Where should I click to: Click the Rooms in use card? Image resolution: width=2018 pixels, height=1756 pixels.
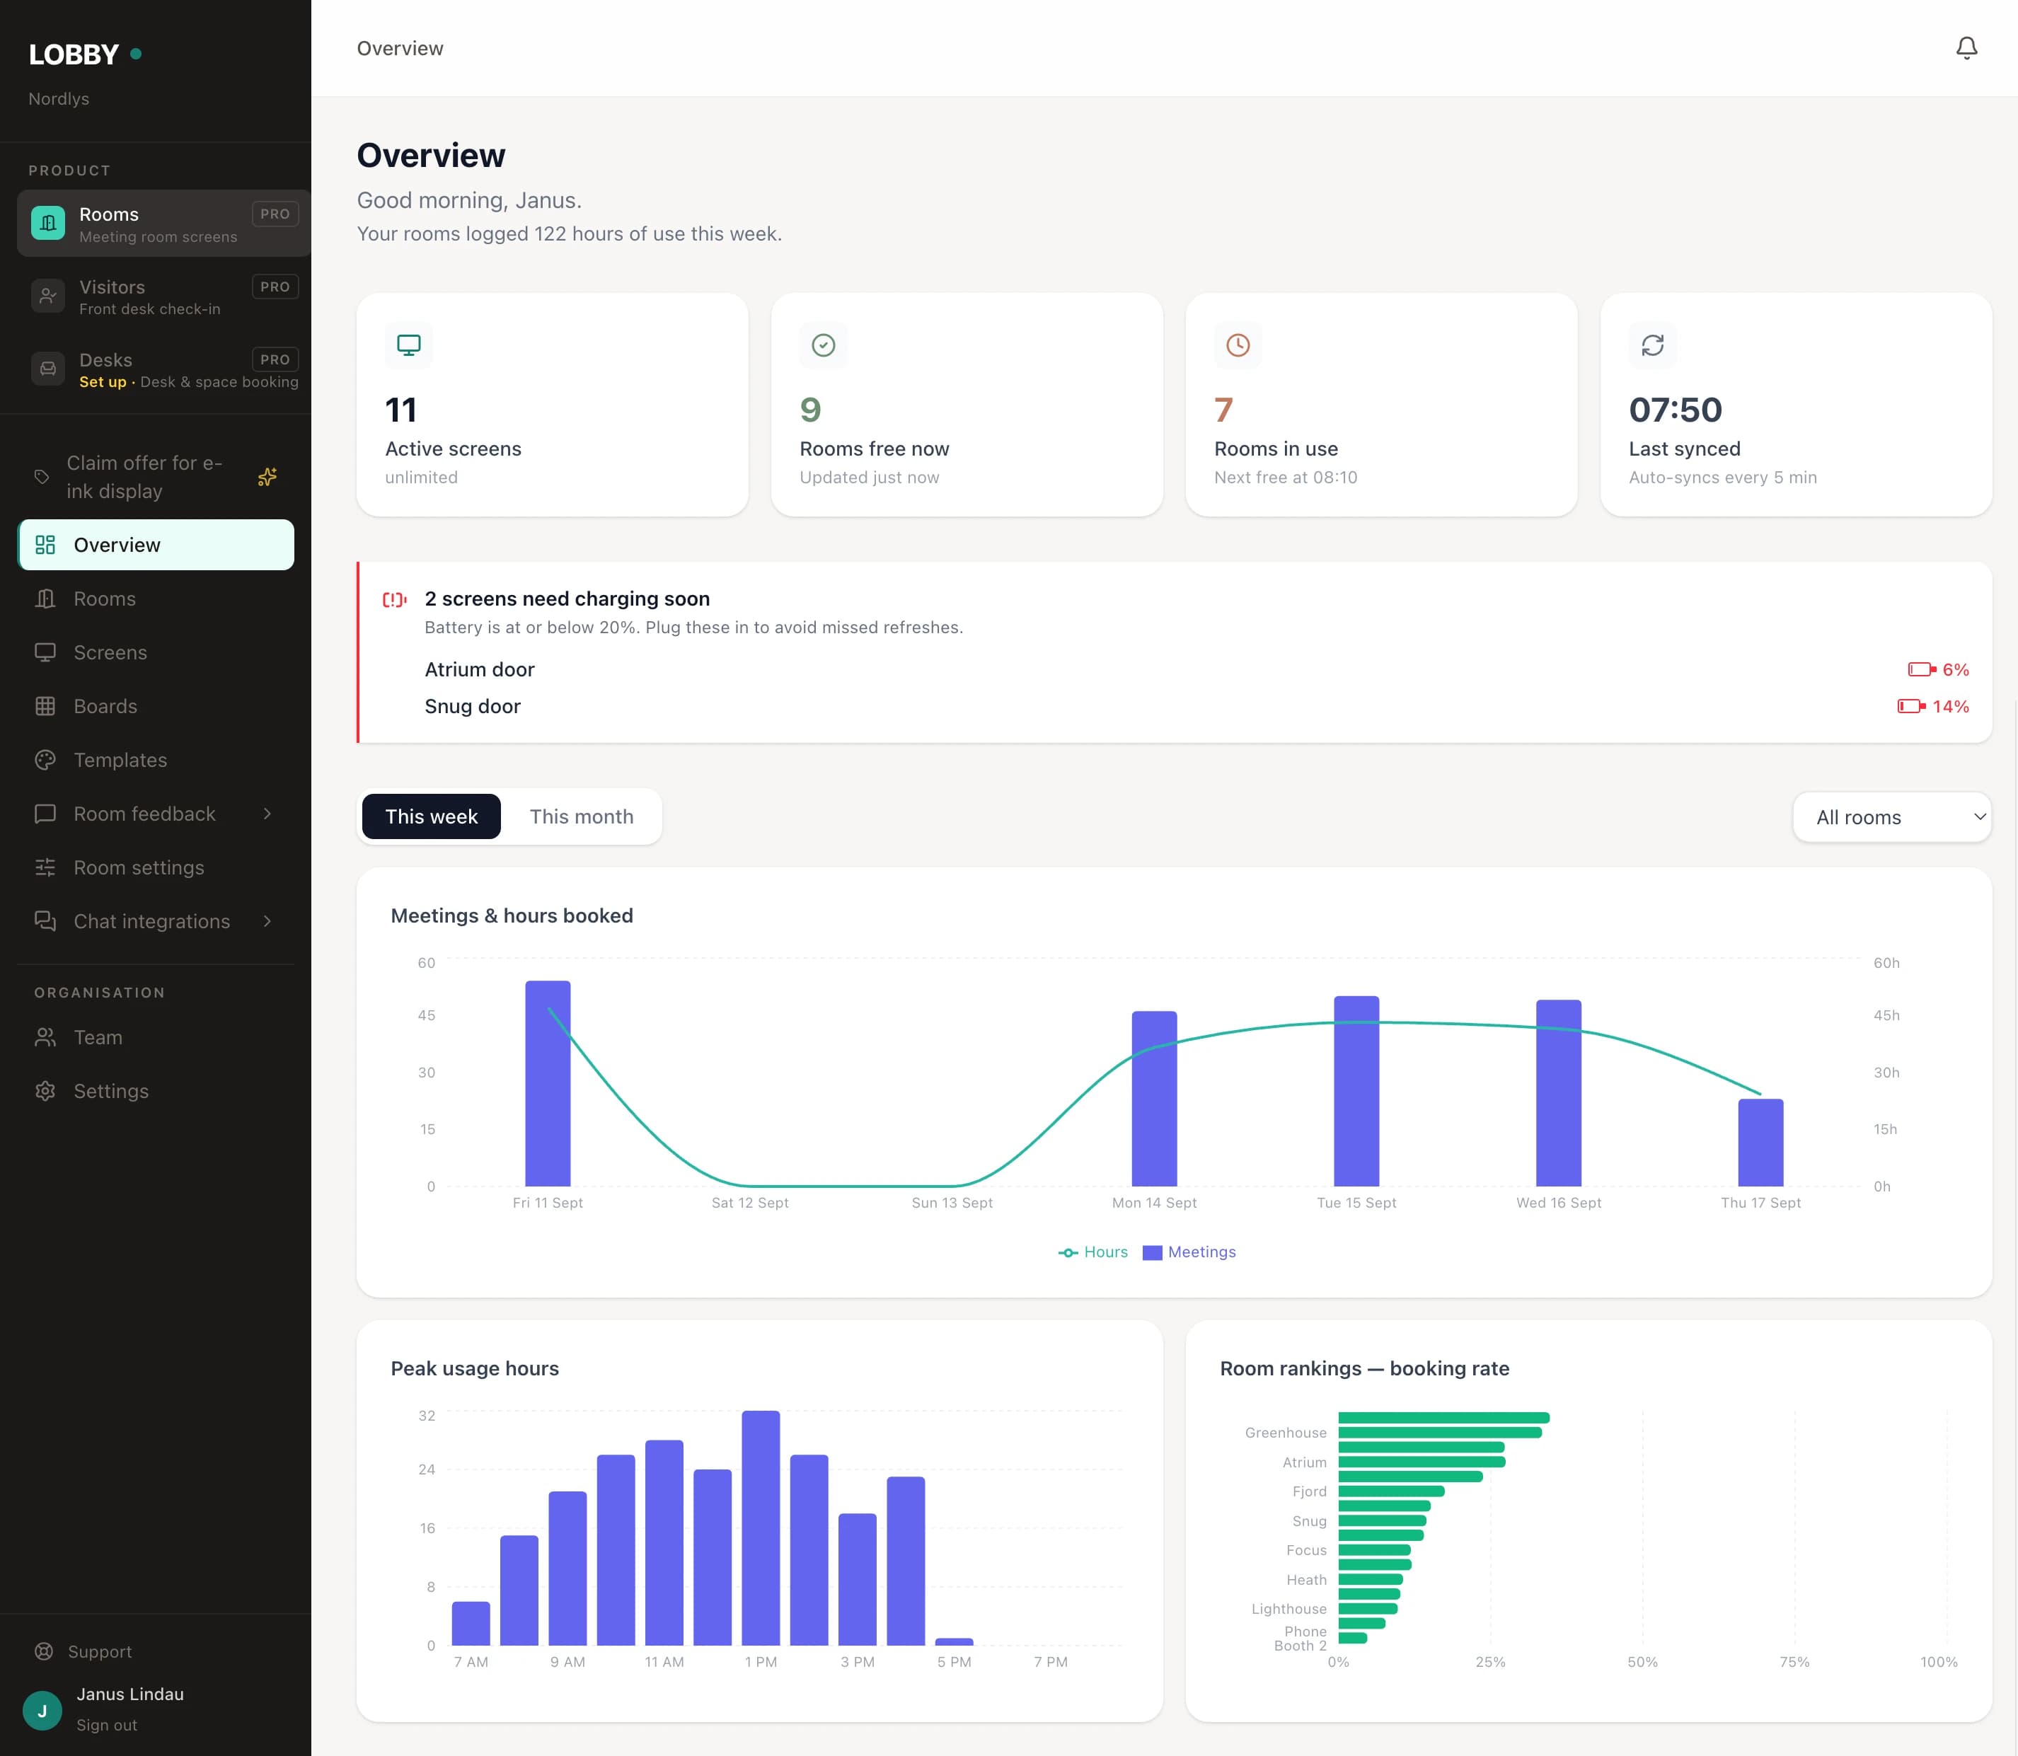point(1381,405)
